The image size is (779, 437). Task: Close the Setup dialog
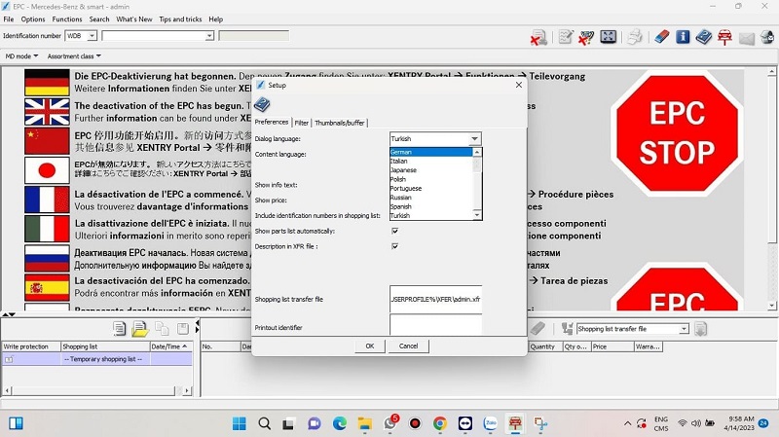pos(519,85)
